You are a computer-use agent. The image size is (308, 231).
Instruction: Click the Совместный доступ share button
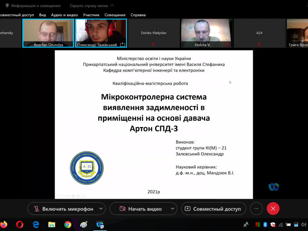(213, 209)
